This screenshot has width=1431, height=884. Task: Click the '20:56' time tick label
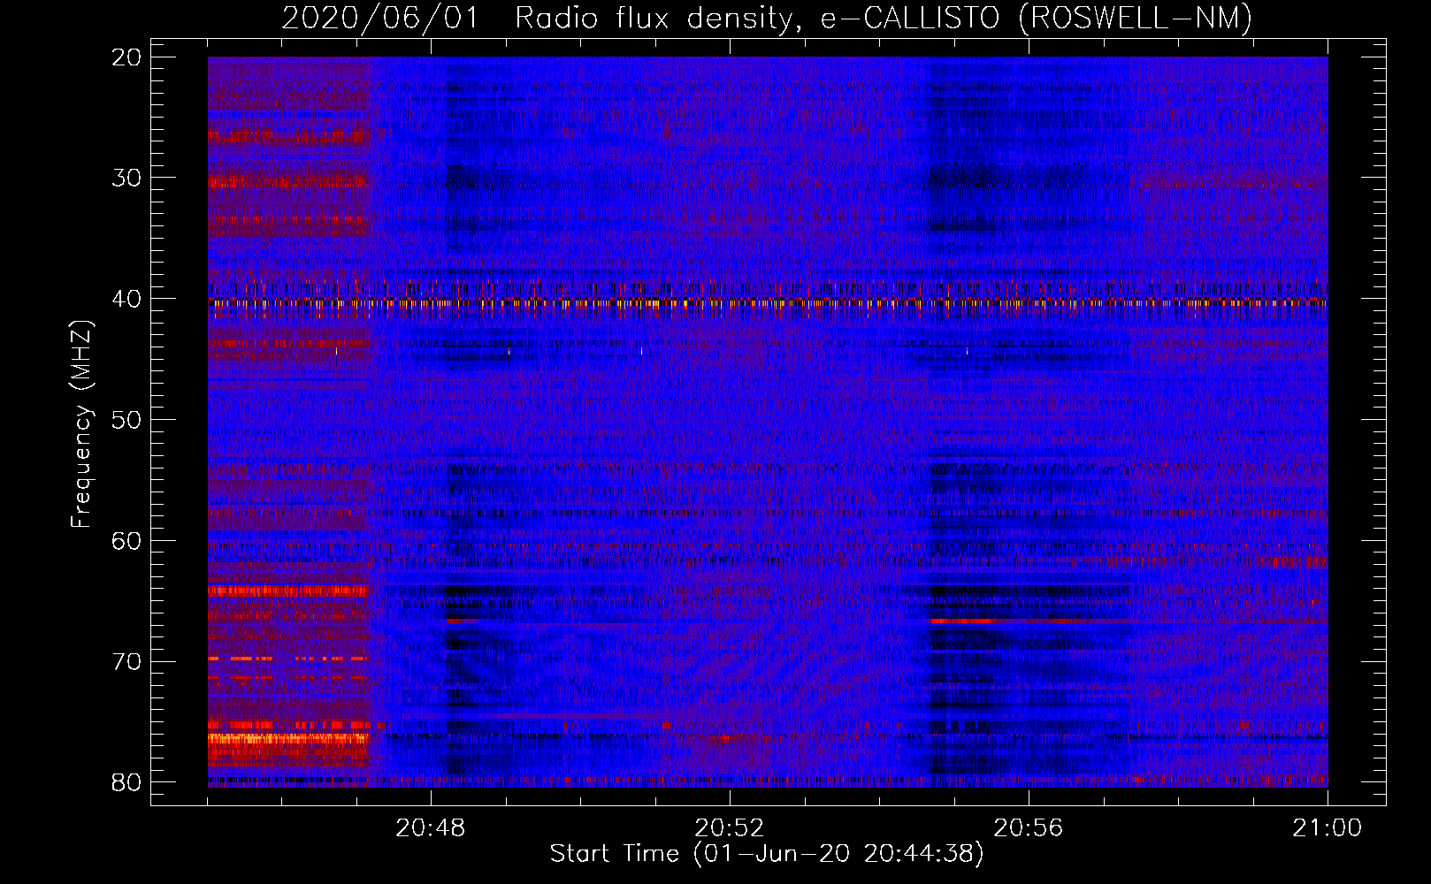tap(1029, 828)
